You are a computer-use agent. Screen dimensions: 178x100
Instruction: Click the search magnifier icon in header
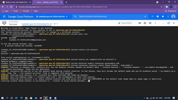point(75,17)
